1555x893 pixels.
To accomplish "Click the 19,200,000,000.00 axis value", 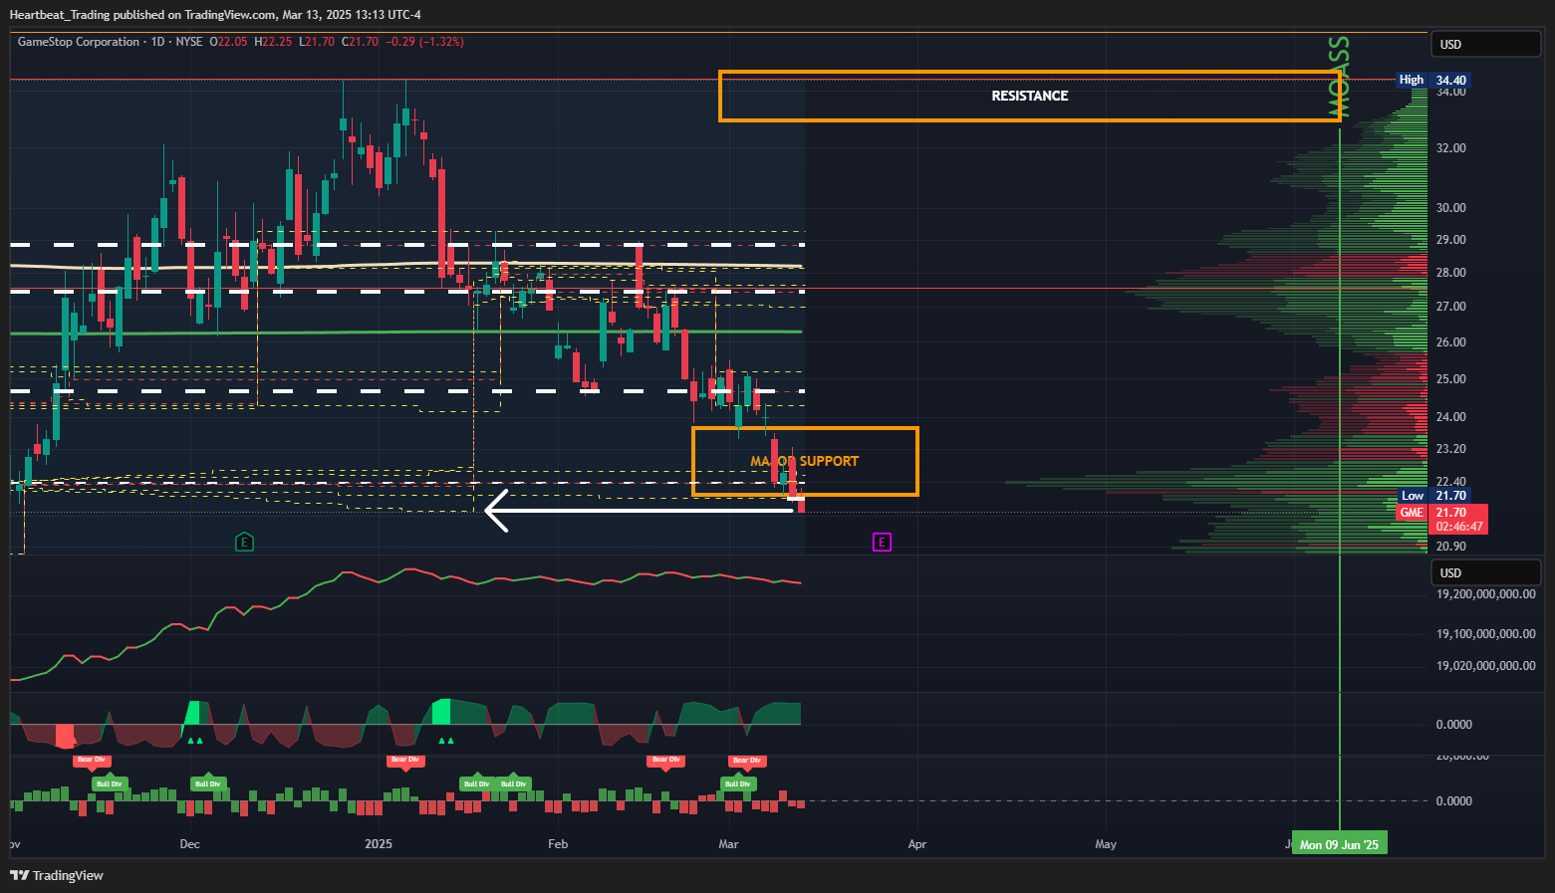I will tap(1485, 594).
